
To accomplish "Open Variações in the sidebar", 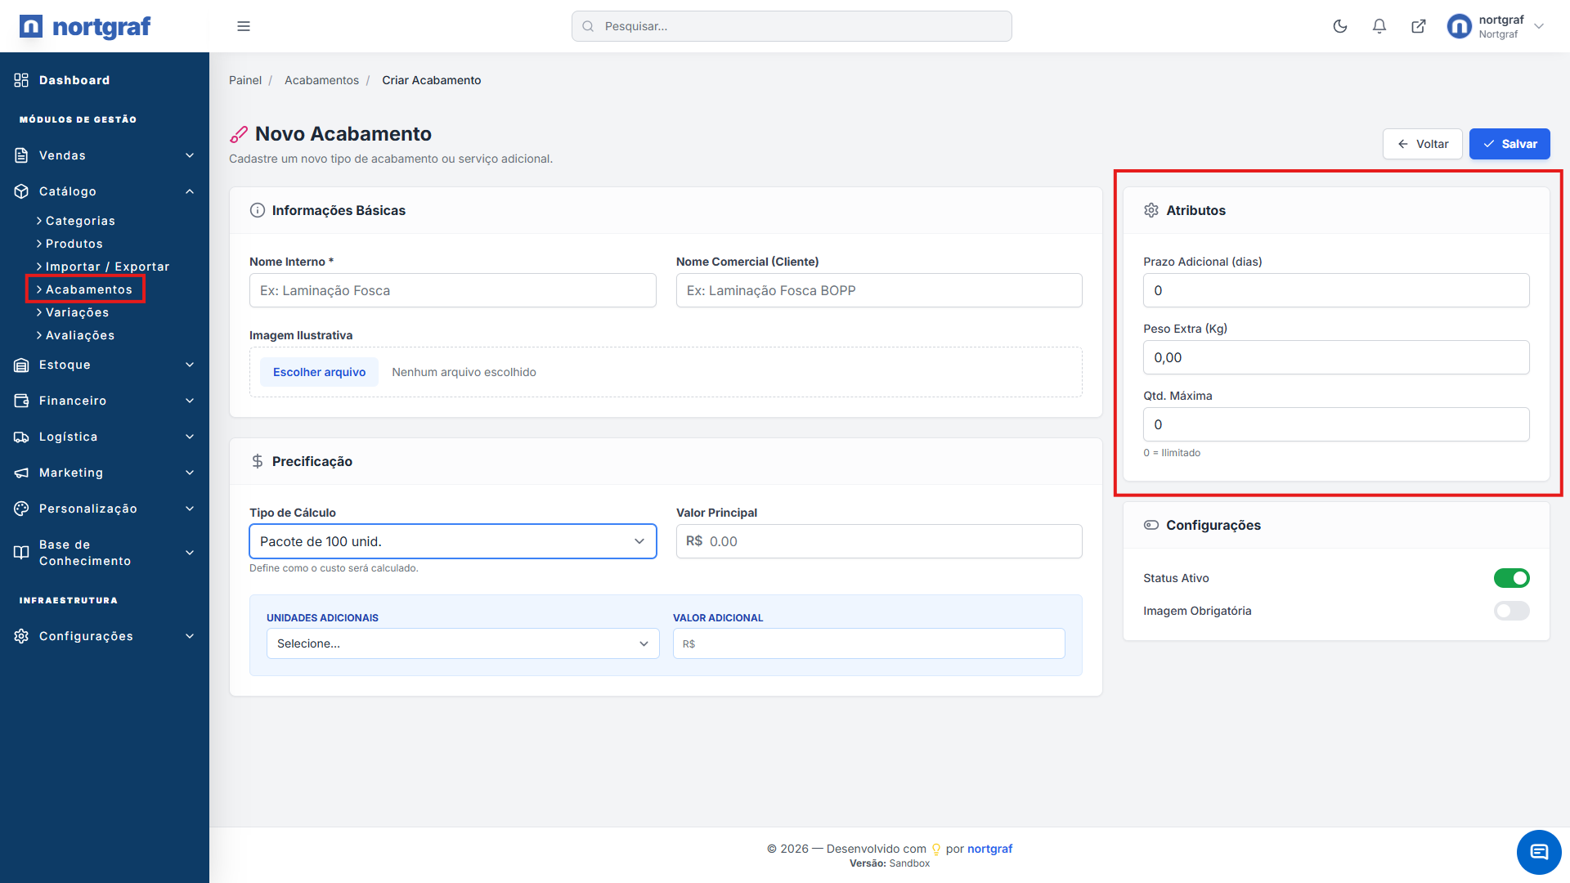I will pos(77,312).
